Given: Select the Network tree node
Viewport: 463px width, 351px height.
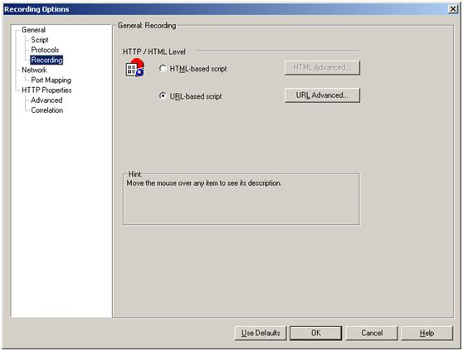Looking at the screenshot, I should pyautogui.click(x=34, y=70).
